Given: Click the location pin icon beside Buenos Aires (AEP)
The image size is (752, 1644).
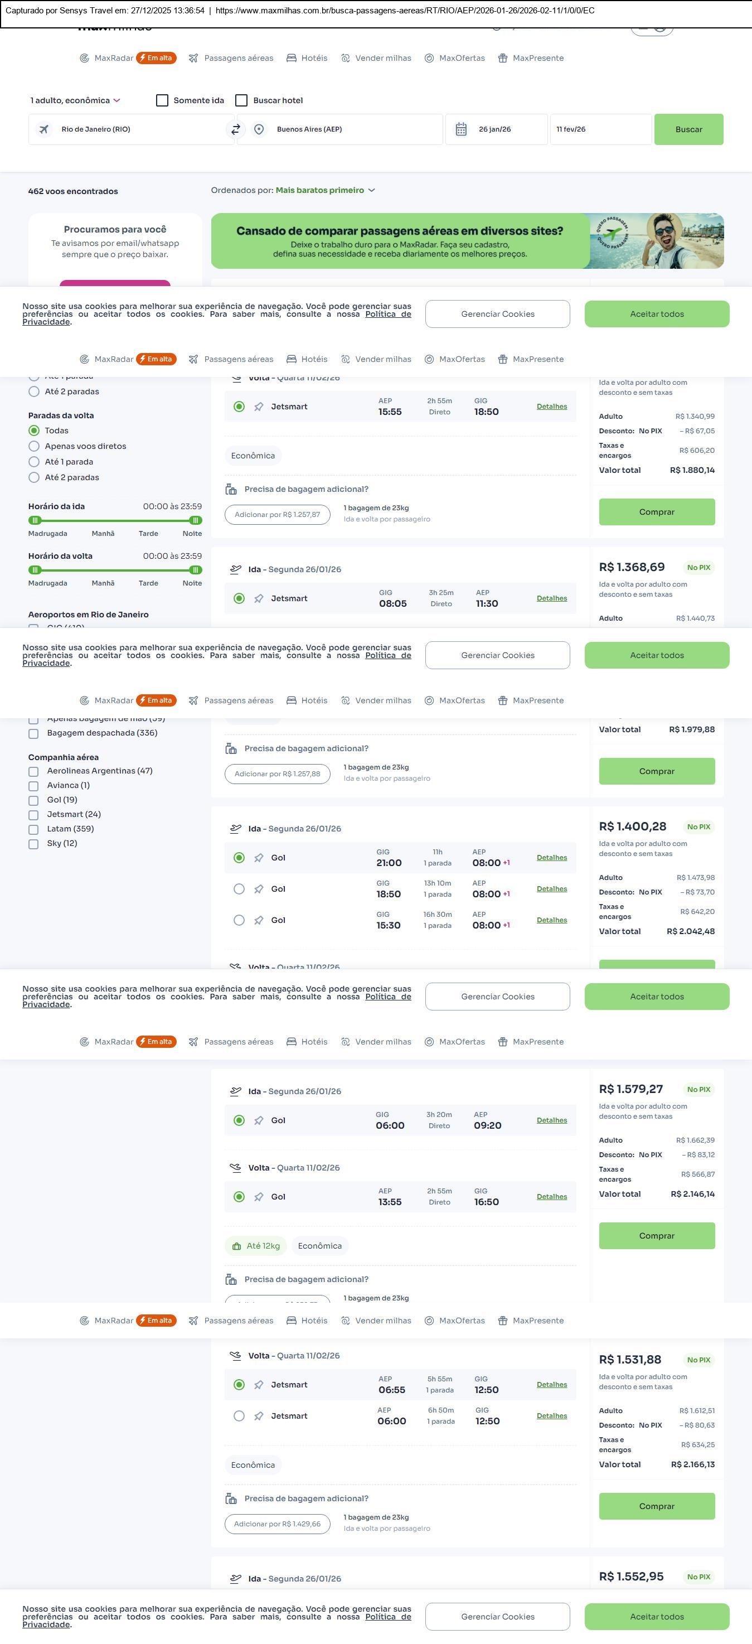Looking at the screenshot, I should coord(259,129).
